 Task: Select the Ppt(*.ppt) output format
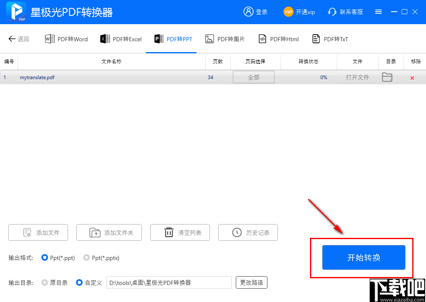45,258
